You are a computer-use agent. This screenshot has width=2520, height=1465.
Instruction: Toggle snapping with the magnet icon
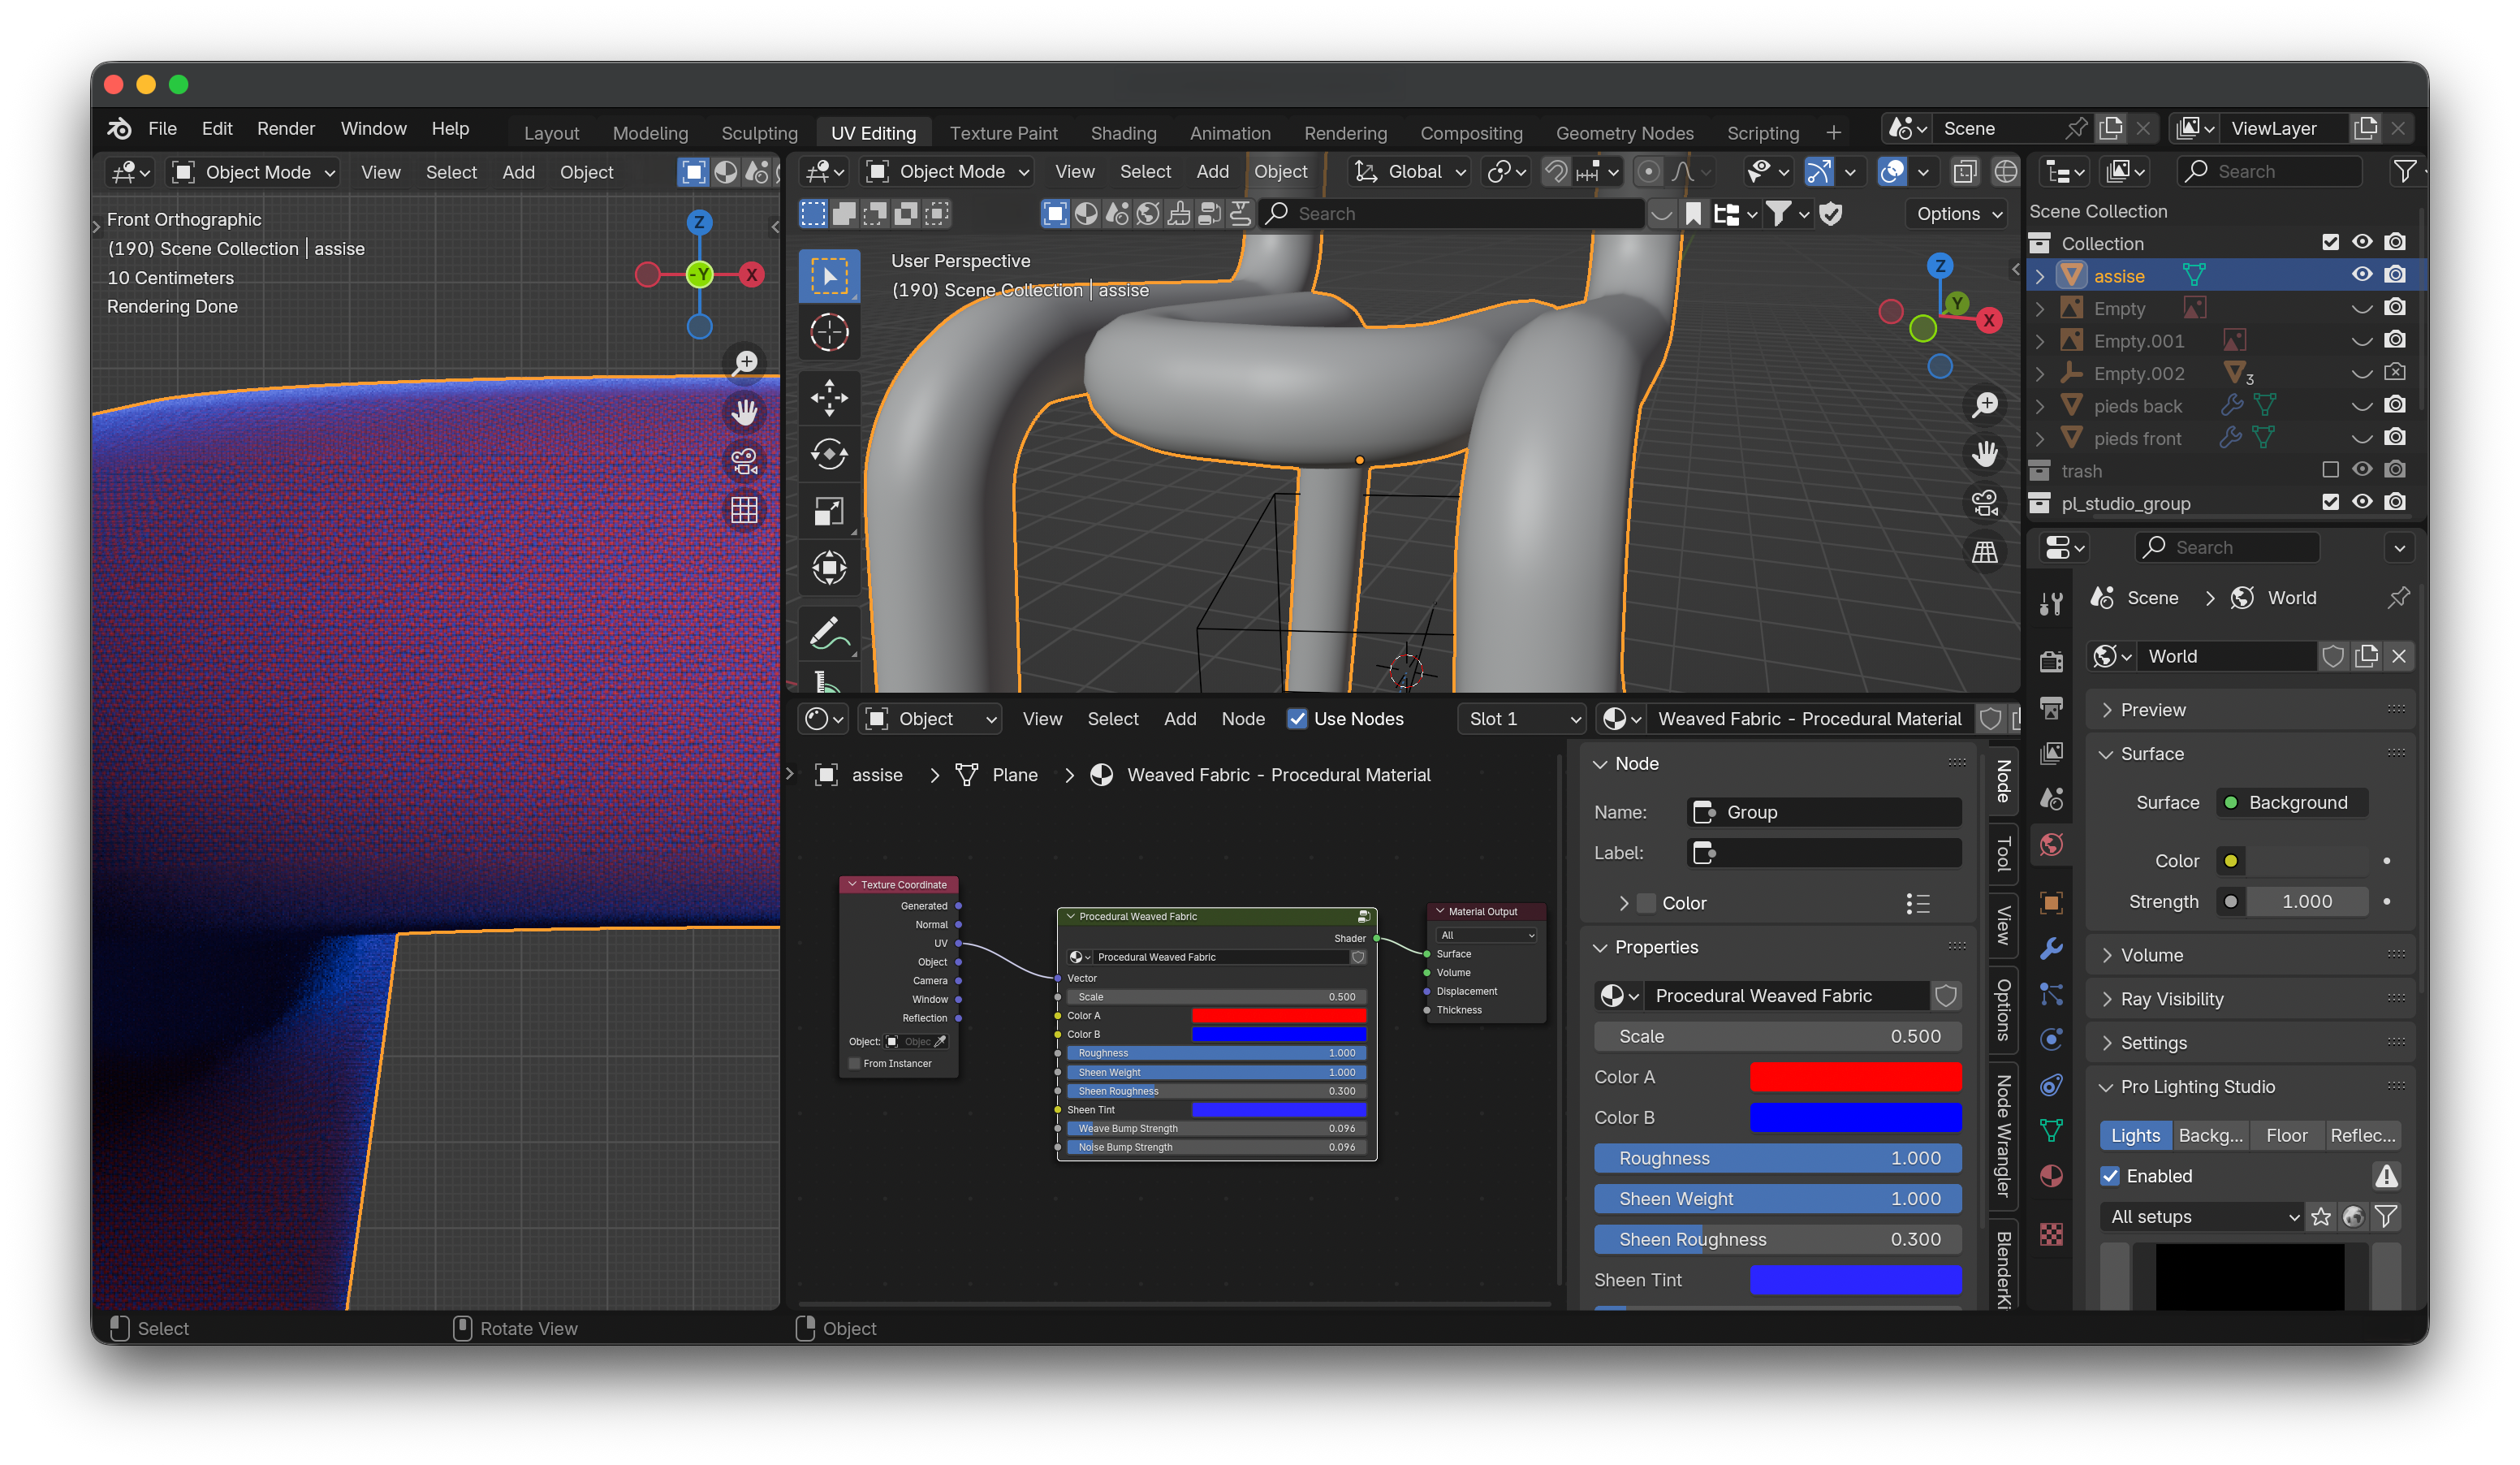(x=1556, y=171)
